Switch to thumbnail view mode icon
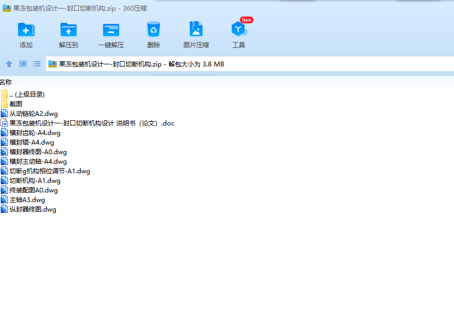 [23, 64]
